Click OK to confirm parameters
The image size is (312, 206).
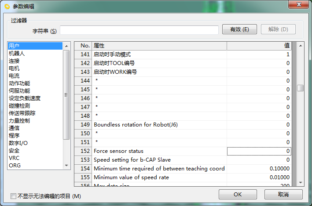click(x=238, y=194)
